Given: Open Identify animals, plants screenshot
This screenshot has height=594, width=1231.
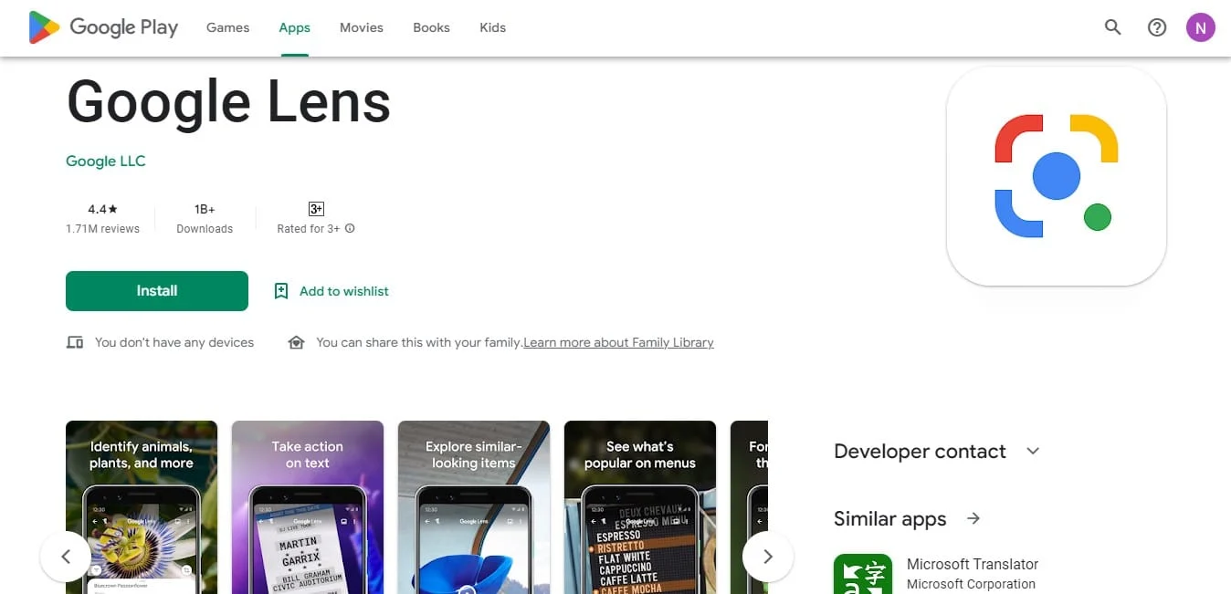Looking at the screenshot, I should point(142,507).
